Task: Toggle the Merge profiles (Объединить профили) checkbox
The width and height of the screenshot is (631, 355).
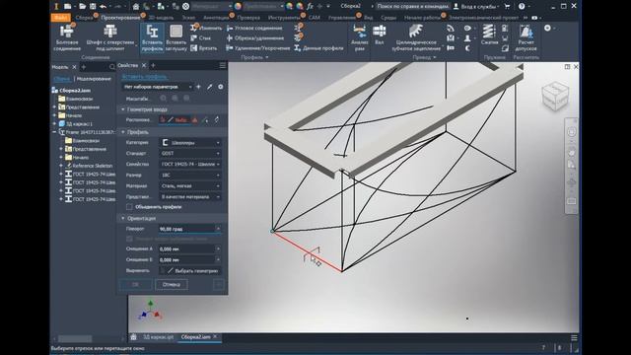Action: tap(129, 207)
